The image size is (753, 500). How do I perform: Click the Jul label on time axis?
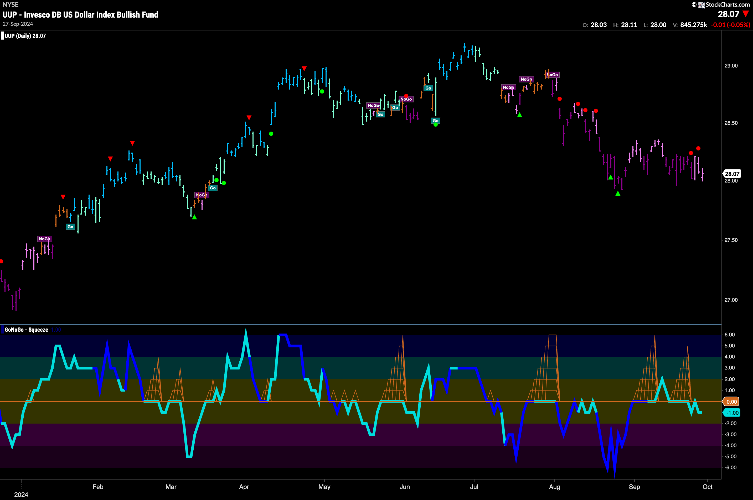474,487
